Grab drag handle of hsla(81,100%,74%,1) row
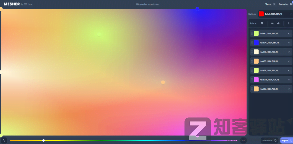 [252, 34]
